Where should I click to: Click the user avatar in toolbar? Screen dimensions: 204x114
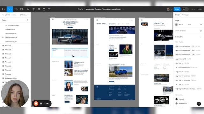[168, 9]
